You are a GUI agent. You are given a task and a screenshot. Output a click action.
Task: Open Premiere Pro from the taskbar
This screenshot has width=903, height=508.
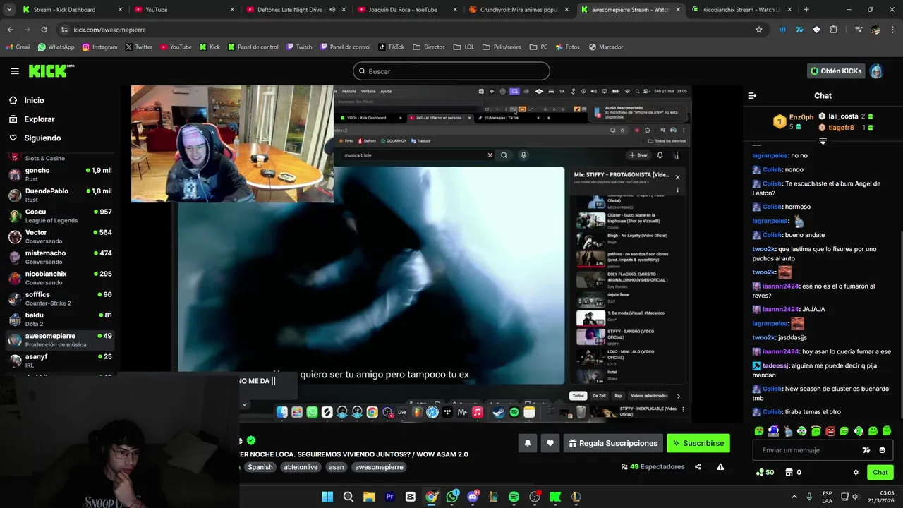click(389, 497)
